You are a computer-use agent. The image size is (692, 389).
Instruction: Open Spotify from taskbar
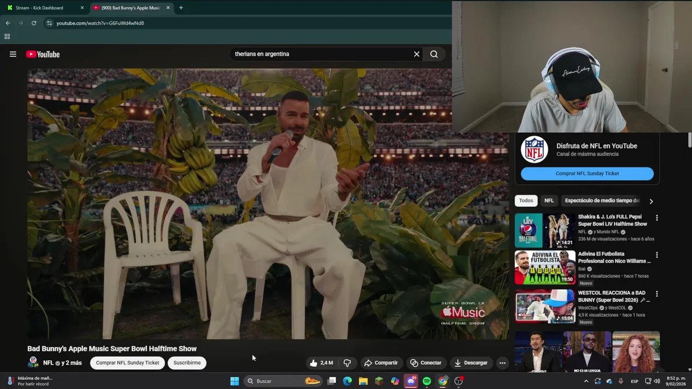427,381
